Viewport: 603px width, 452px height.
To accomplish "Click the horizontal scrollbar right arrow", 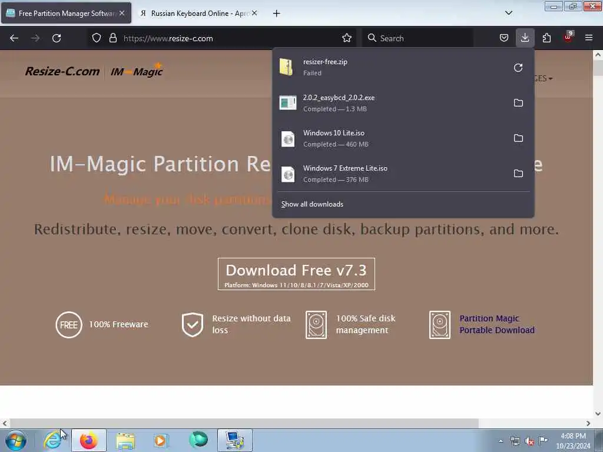I will click(588, 423).
